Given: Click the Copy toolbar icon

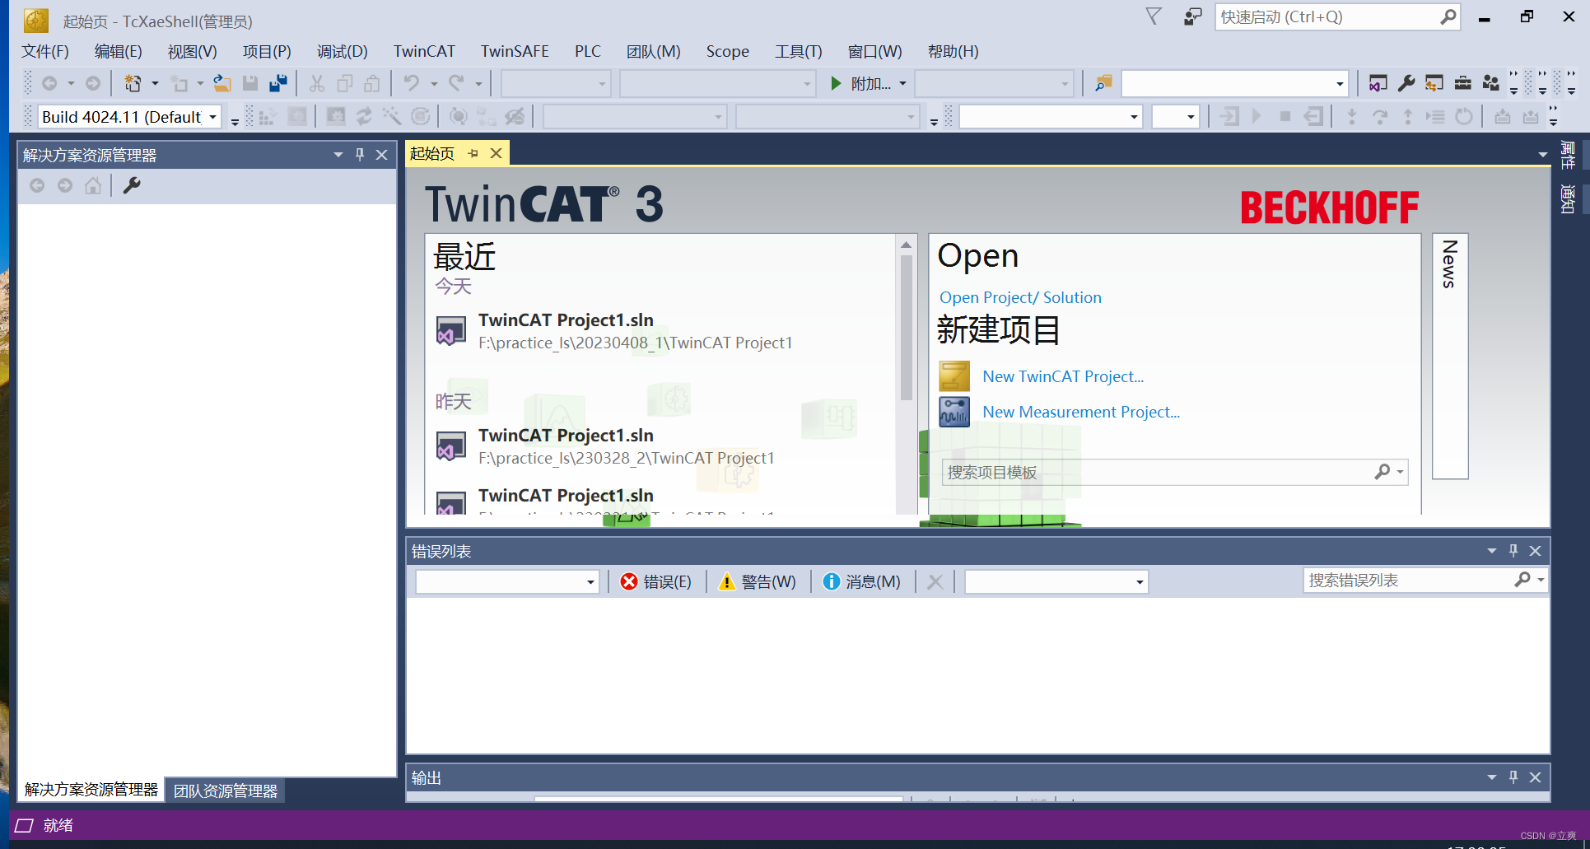Looking at the screenshot, I should click(345, 83).
